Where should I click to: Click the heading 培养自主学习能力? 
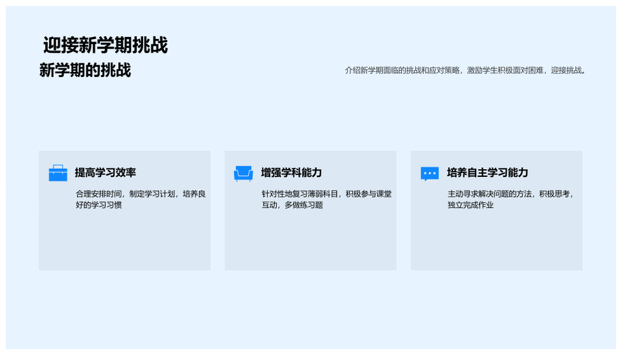pos(487,173)
